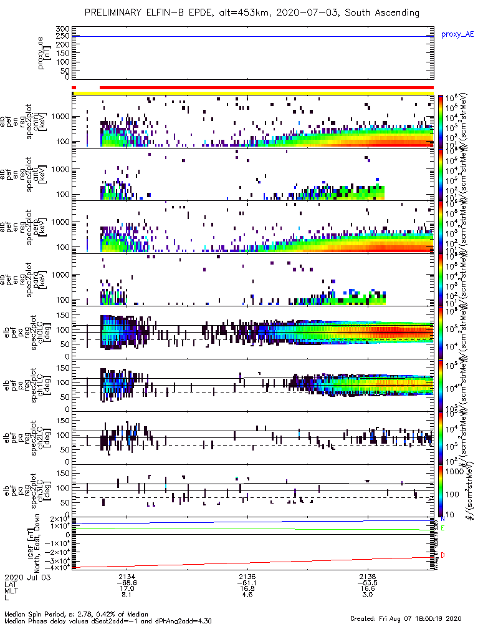Viewport: 483px width, 624px height.
Task: Click the latitude value '-68.6'
Action: click(x=127, y=583)
